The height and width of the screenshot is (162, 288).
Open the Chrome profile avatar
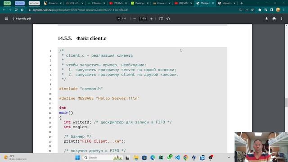point(278,10)
